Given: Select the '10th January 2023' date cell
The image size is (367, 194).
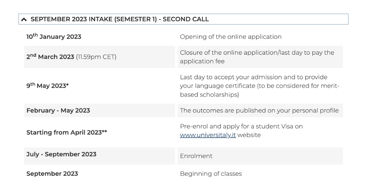Looking at the screenshot, I should [x=54, y=37].
